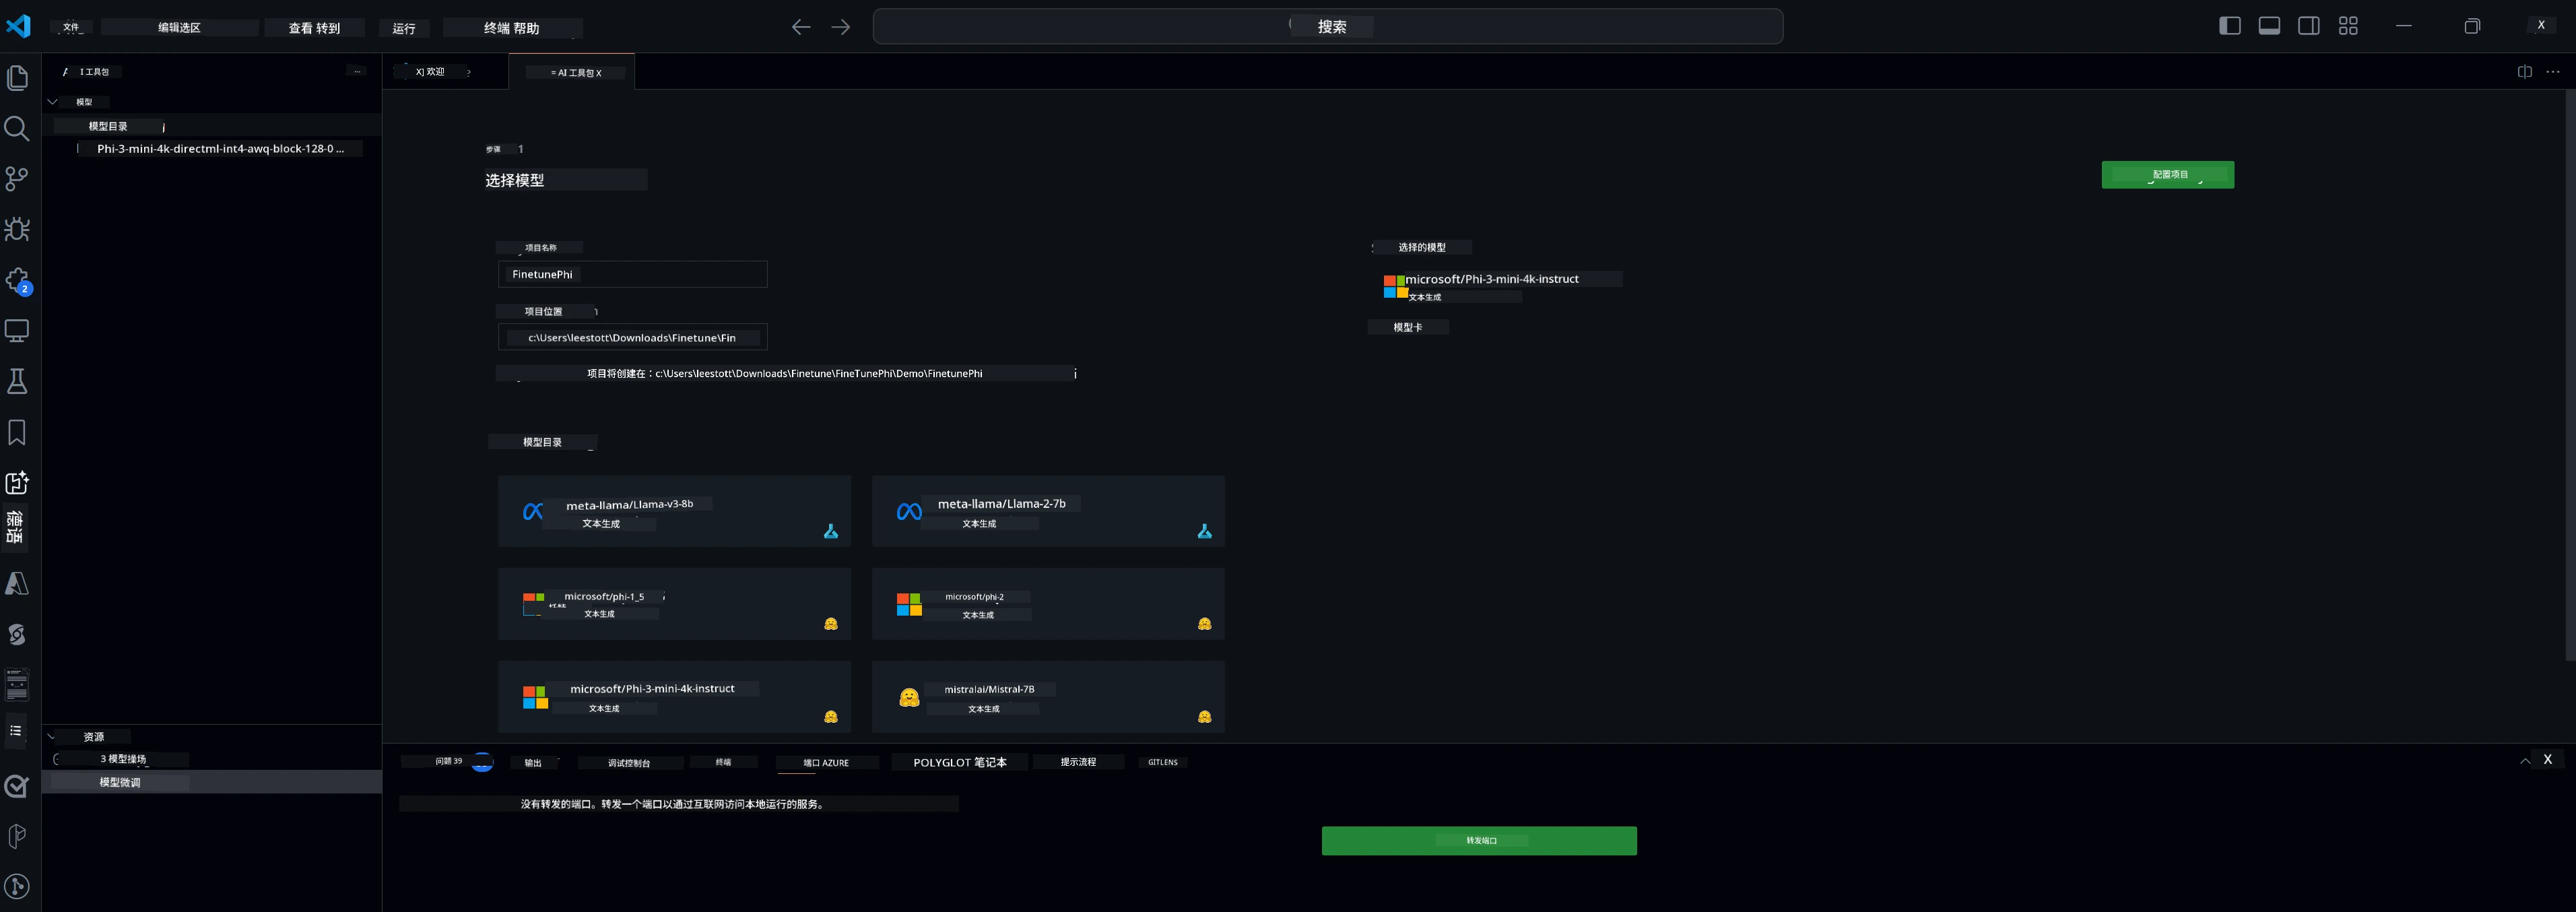The width and height of the screenshot is (2576, 912).
Task: Open Testing flask icon in activity bar
Action: click(17, 381)
